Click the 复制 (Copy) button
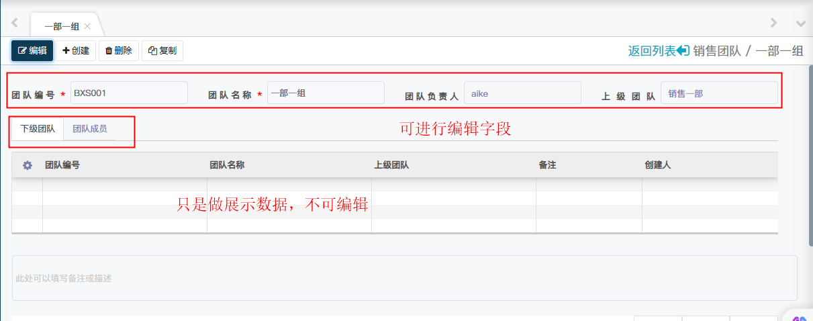This screenshot has height=321, width=813. tap(162, 51)
